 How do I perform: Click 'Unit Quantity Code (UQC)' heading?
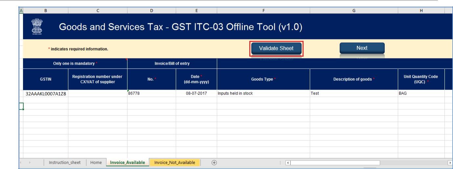pos(421,79)
